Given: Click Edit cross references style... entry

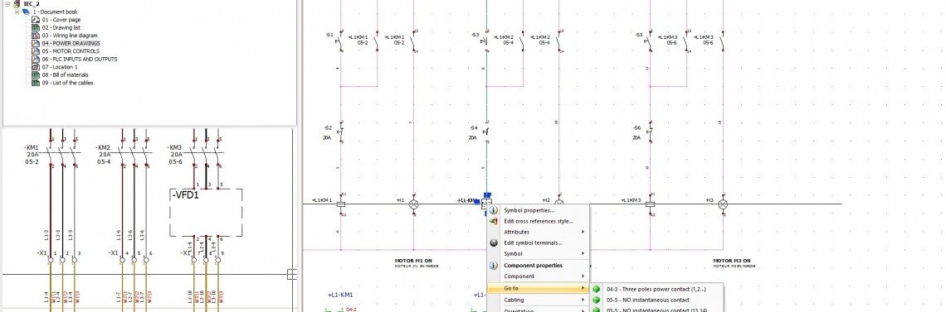Looking at the screenshot, I should [539, 221].
